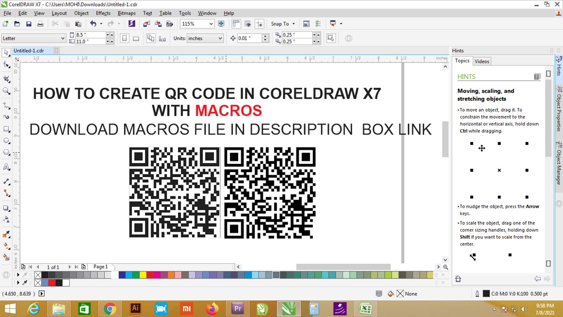Select the Smart Fill tool
Viewport: 563px width, 317px height.
coord(6,257)
